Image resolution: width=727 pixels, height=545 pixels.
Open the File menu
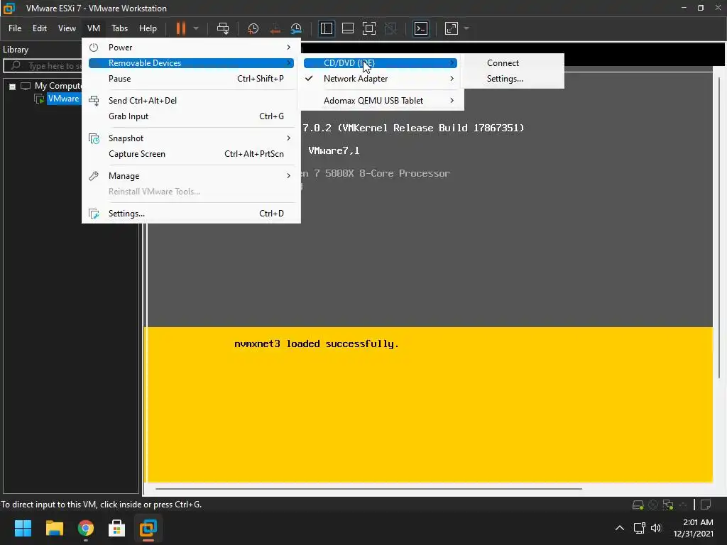coord(15,28)
